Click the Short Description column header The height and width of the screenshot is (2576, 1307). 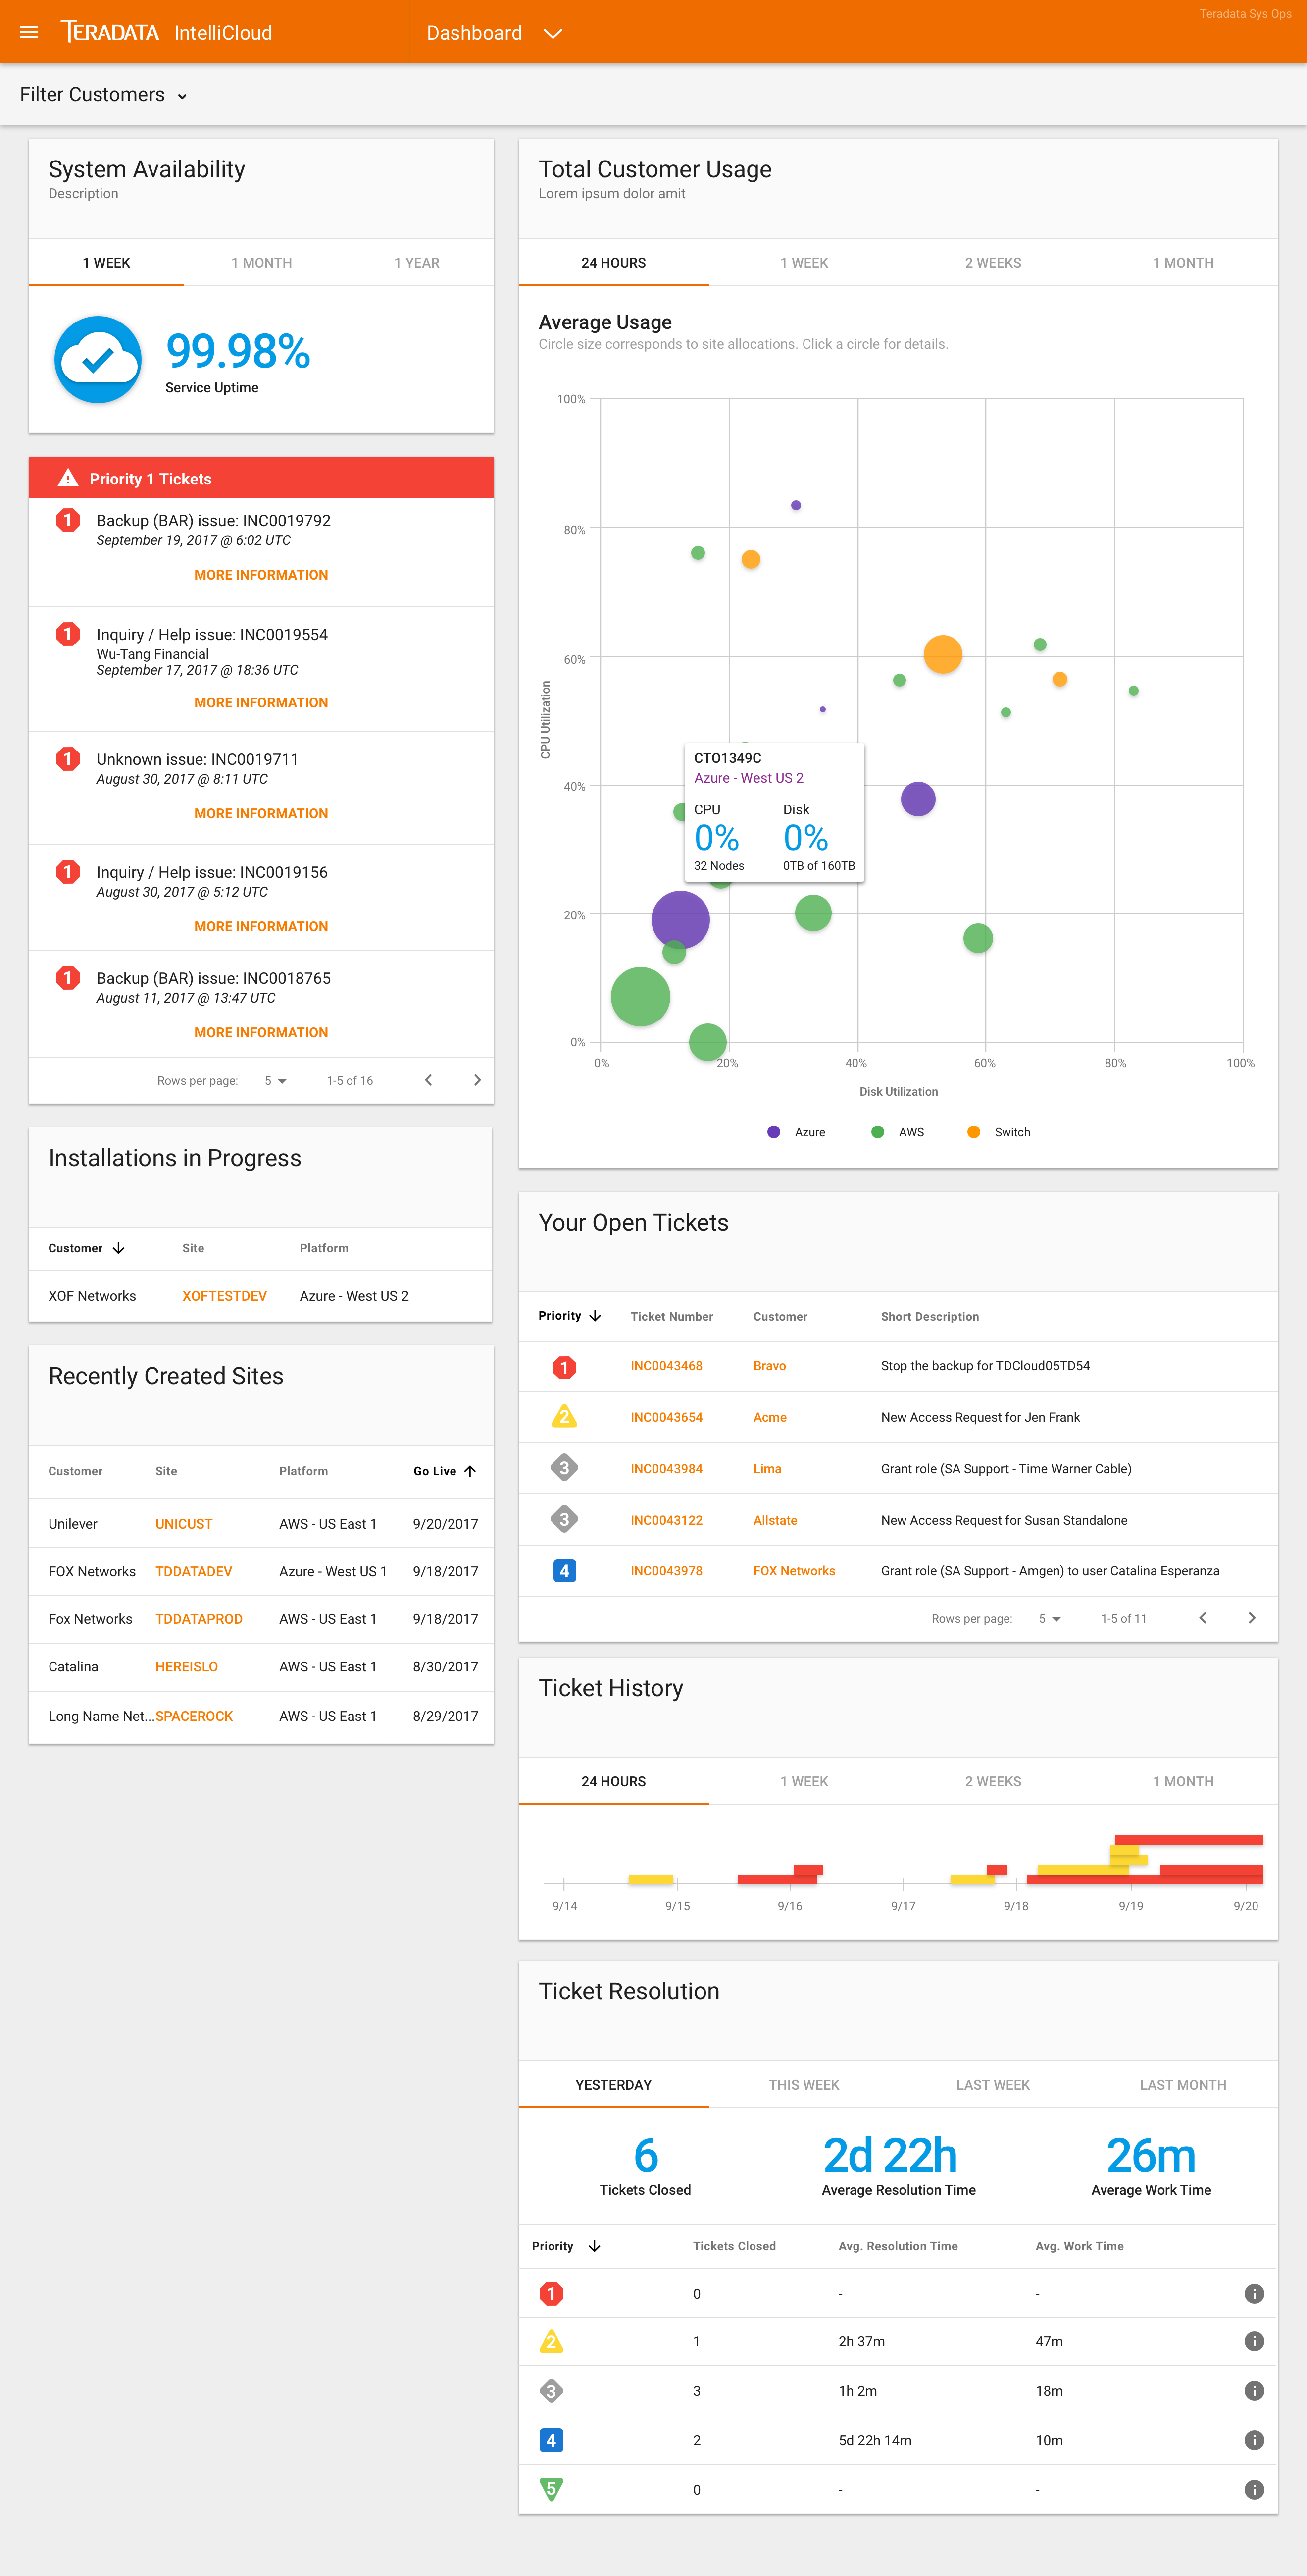[x=929, y=1317]
